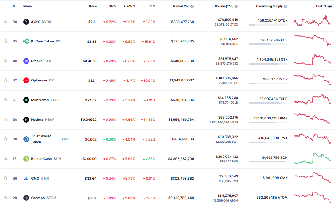Open Circulating Supply info tooltip icon

(285, 7)
